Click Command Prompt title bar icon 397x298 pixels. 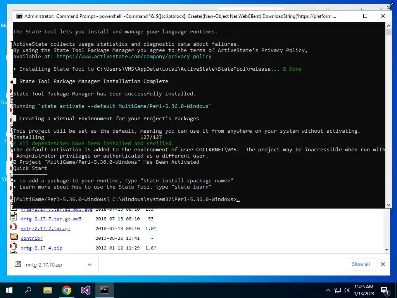19,16
